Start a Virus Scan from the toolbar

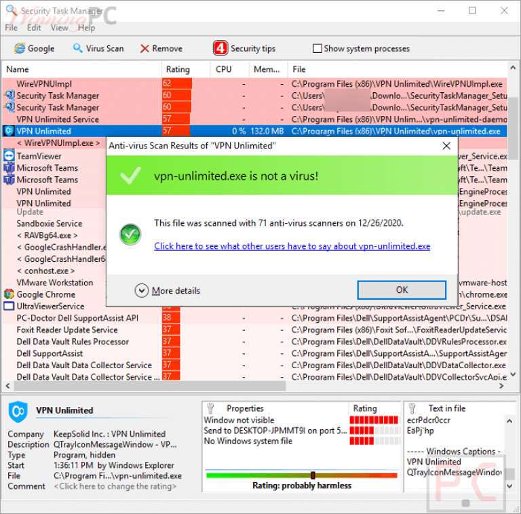click(98, 48)
